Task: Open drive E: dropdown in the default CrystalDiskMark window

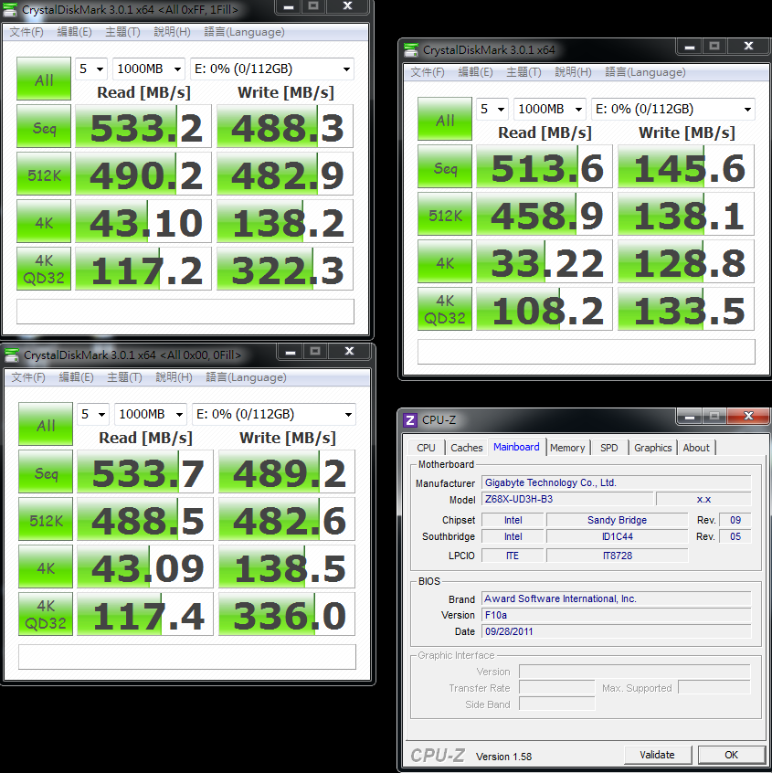Action: [673, 109]
